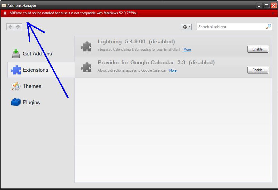The width and height of the screenshot is (278, 190).
Task: Select the Extensions category
Action: click(41, 70)
